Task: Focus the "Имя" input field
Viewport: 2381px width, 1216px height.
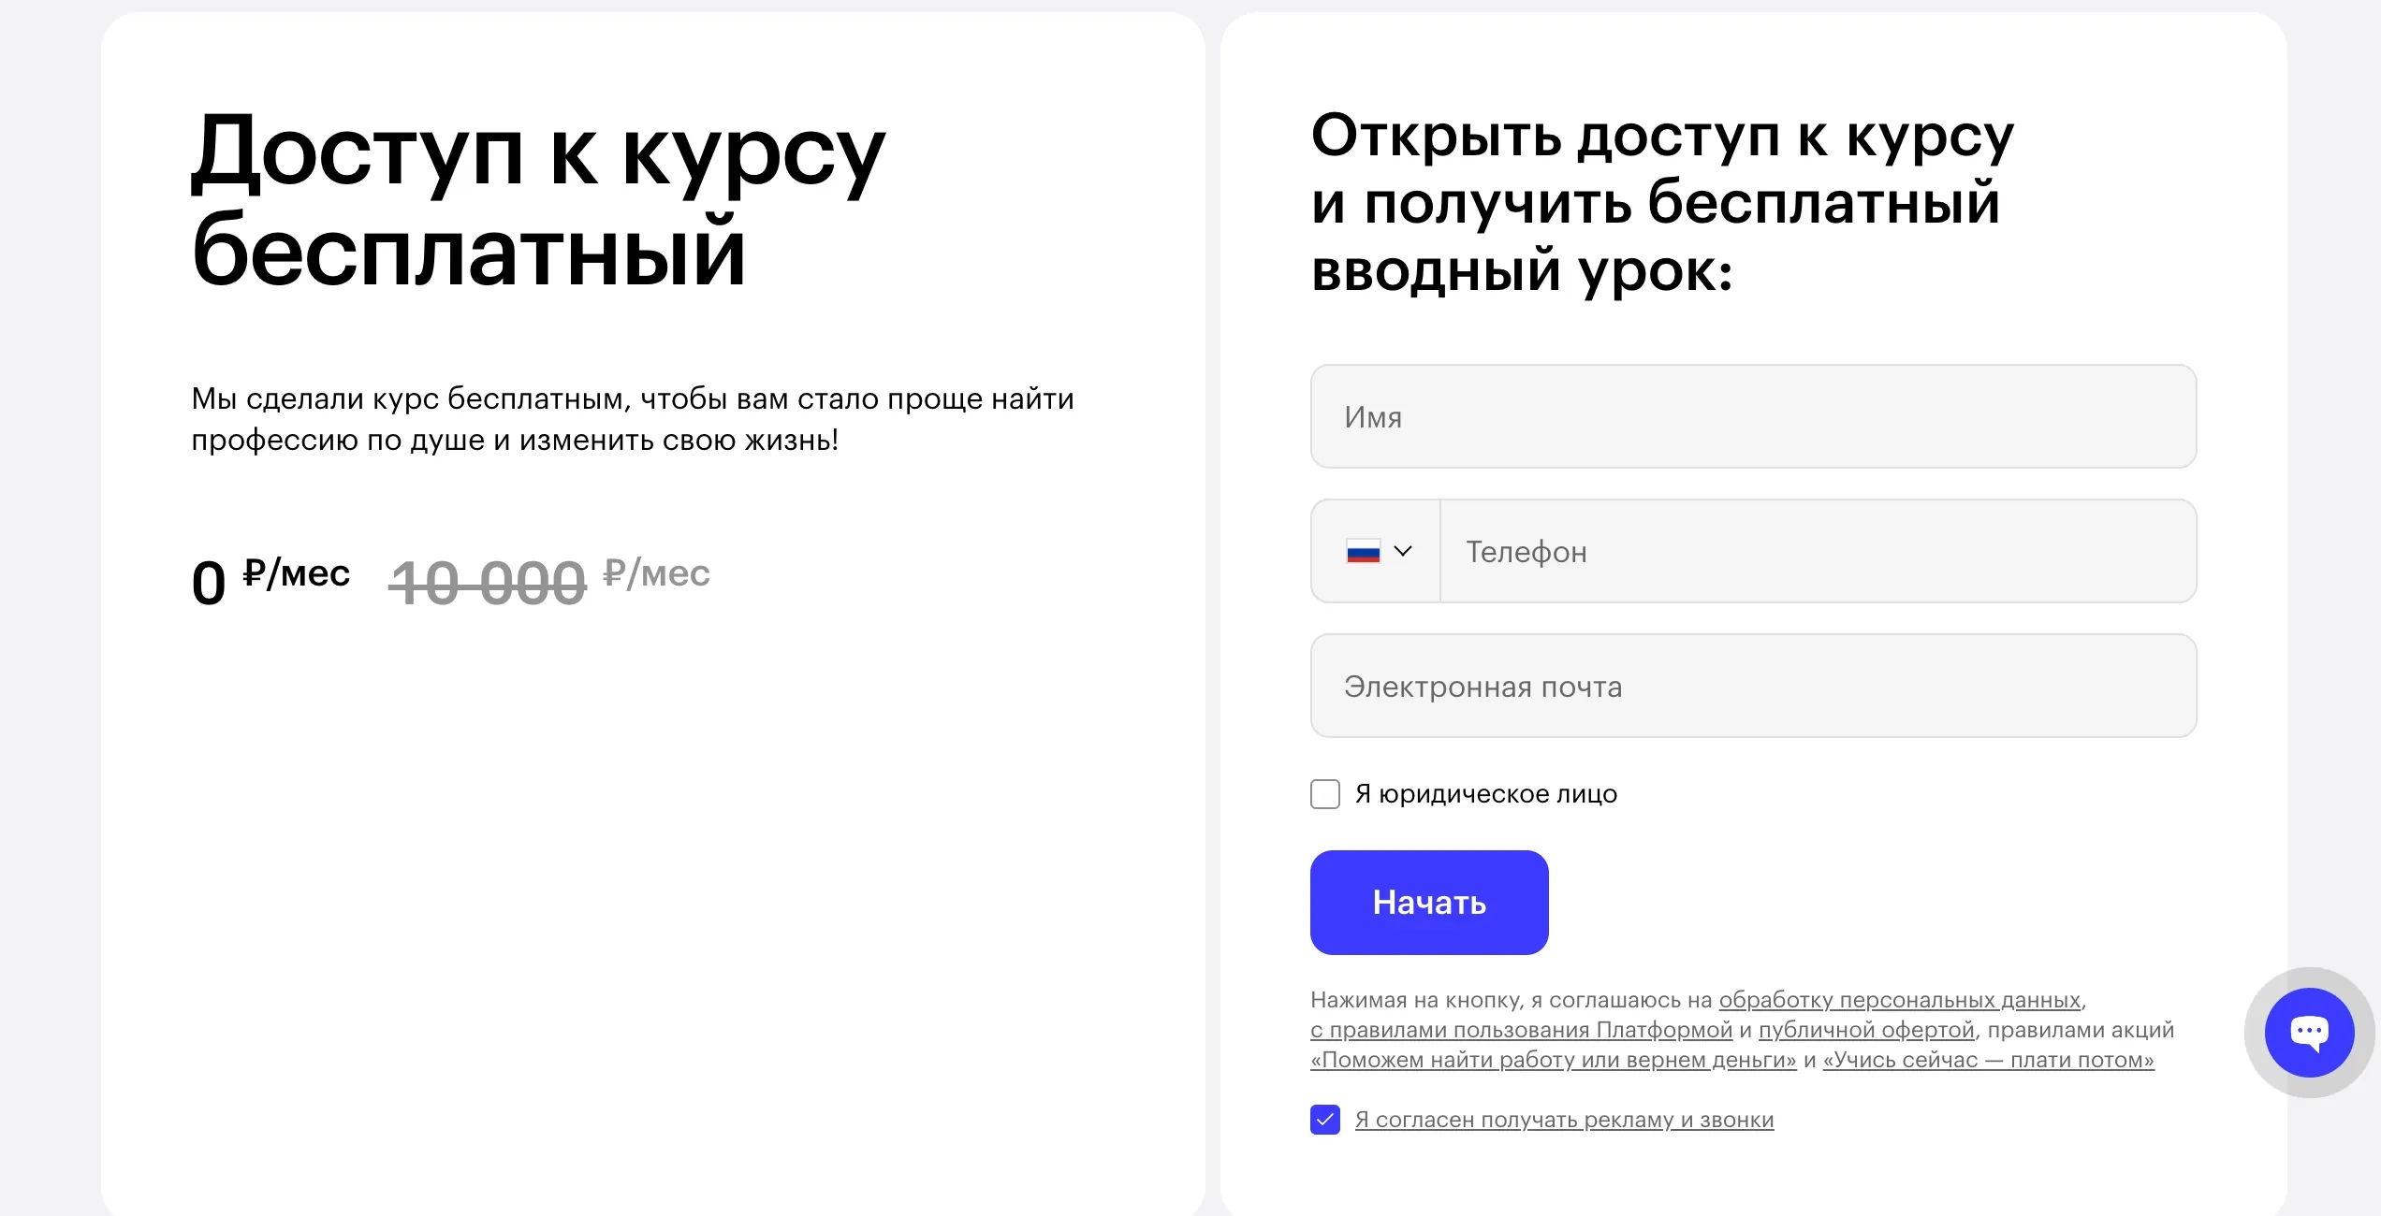Action: point(1752,416)
